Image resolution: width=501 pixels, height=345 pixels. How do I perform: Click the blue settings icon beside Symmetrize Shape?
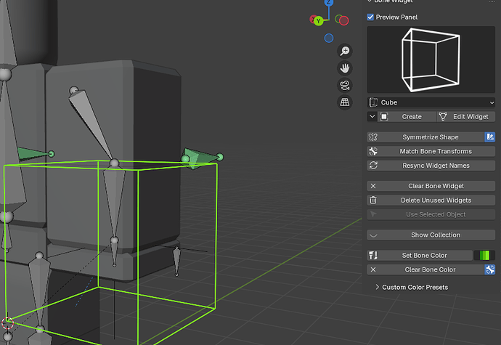(490, 137)
